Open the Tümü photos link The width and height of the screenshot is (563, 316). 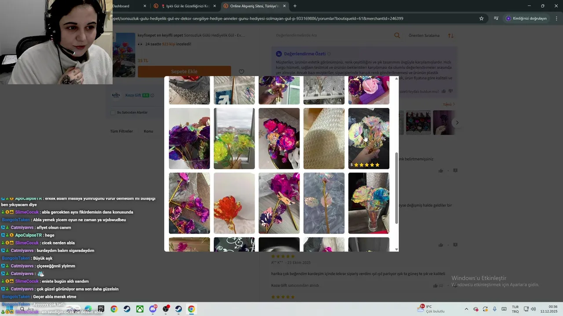click(x=449, y=104)
